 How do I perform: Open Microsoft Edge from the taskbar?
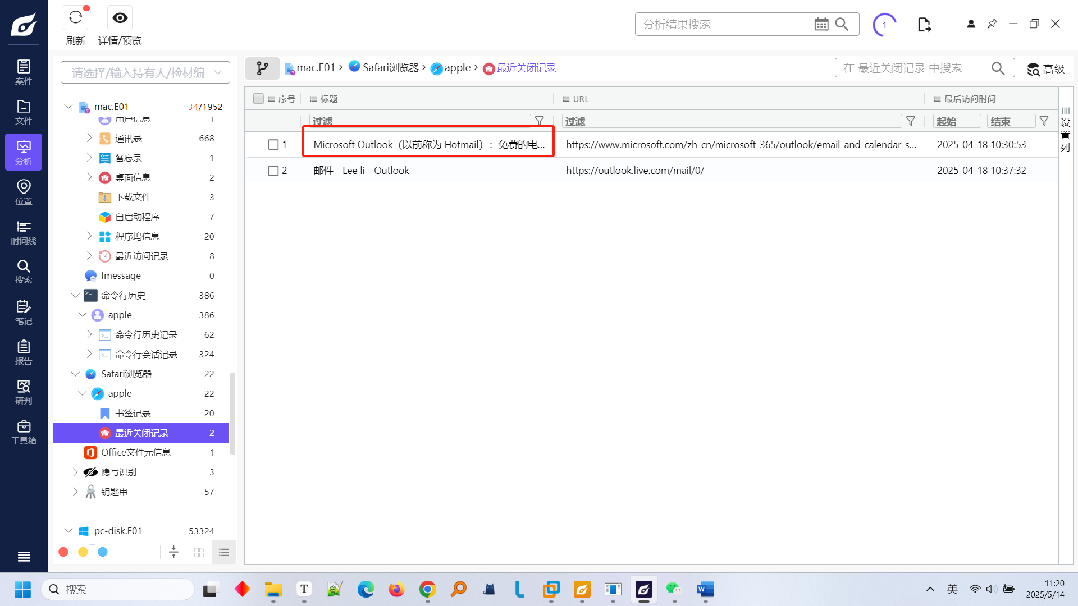pyautogui.click(x=366, y=589)
